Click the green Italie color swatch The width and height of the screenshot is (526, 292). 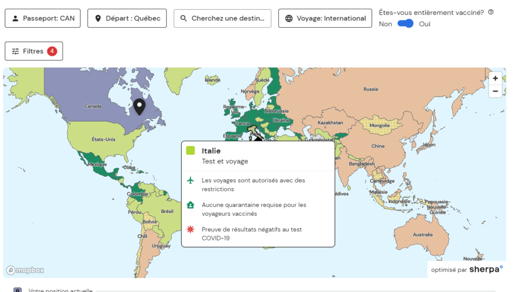pyautogui.click(x=191, y=151)
